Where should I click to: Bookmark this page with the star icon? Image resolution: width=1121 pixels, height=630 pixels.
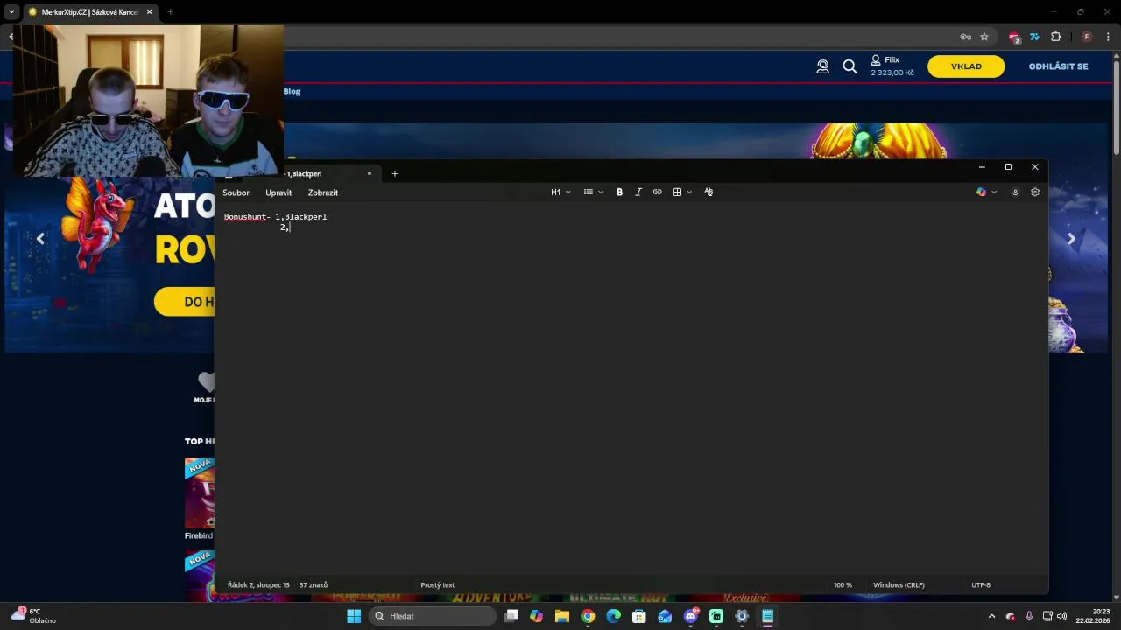(984, 37)
